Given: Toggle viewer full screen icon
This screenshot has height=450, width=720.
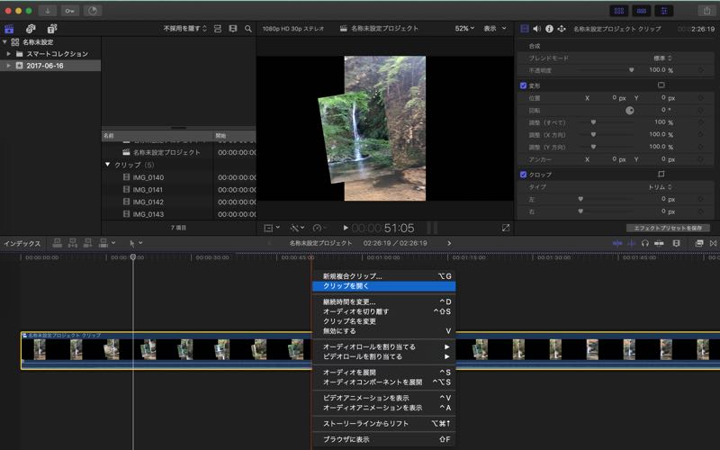Looking at the screenshot, I should (506, 228).
